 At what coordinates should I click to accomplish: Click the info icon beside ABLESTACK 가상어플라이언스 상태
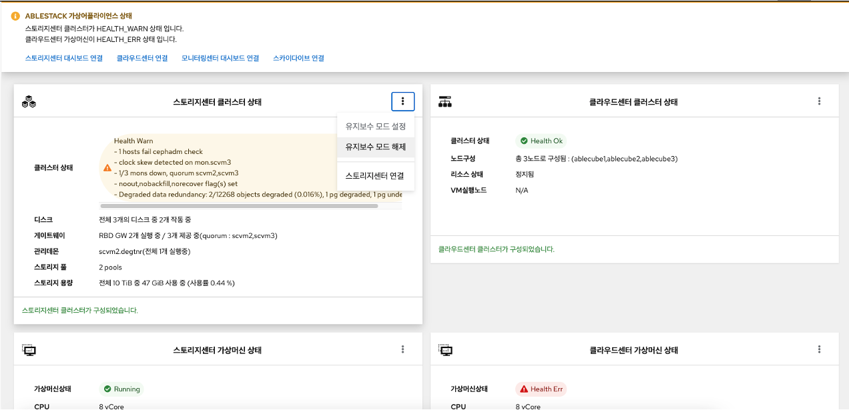coord(15,16)
